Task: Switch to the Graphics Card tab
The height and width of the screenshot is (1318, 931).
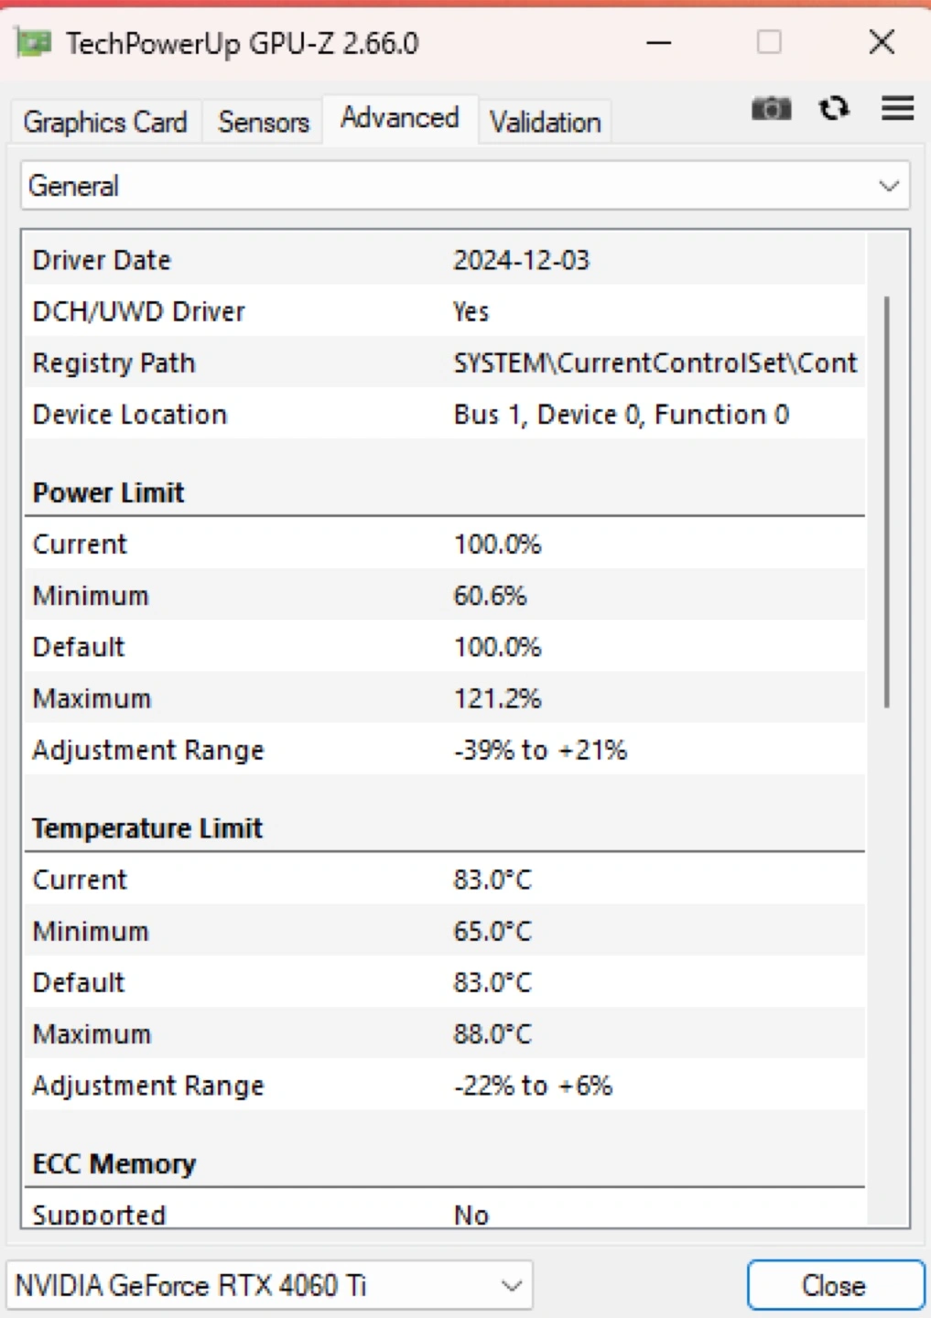Action: tap(105, 122)
